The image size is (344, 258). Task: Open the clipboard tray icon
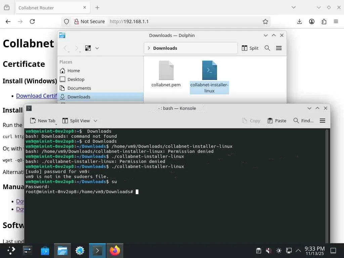[x=259, y=251]
